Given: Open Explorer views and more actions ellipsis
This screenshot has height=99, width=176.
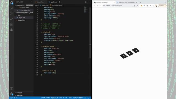Looking at the screenshot, I should 31,2.
